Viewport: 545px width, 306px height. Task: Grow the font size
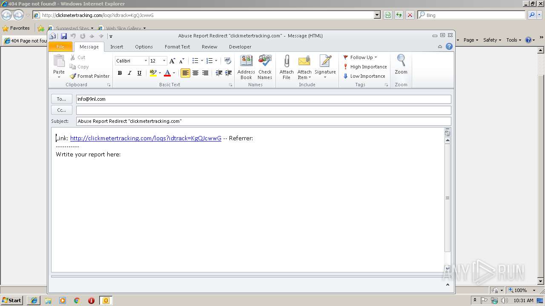pos(172,61)
